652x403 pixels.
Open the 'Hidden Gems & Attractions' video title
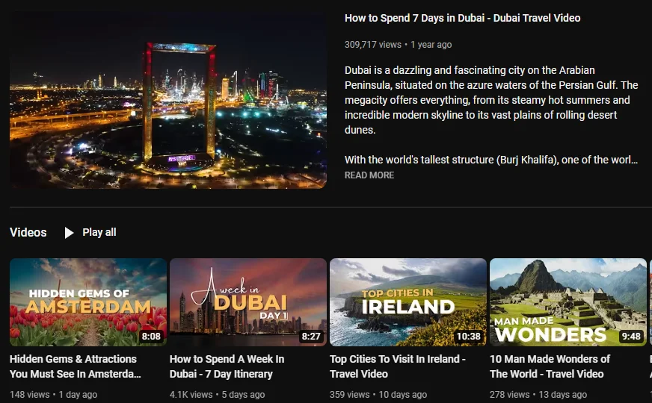pyautogui.click(x=76, y=366)
